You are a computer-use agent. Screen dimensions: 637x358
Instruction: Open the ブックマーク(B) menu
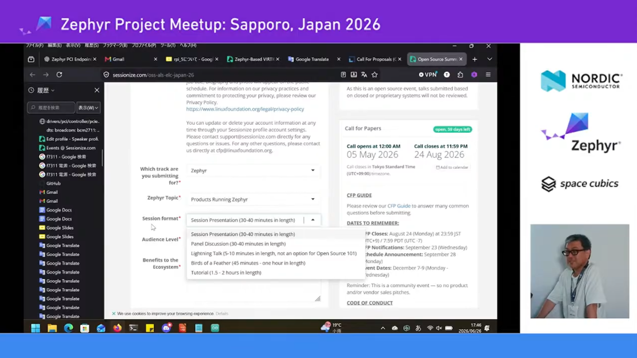click(x=115, y=45)
